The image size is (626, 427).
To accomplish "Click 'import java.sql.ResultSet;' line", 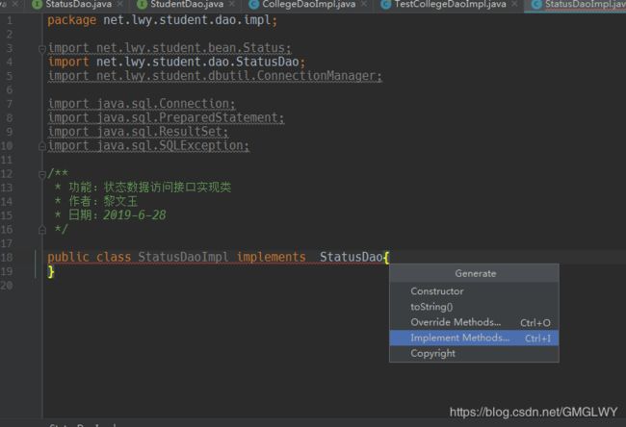I will pyautogui.click(x=138, y=132).
